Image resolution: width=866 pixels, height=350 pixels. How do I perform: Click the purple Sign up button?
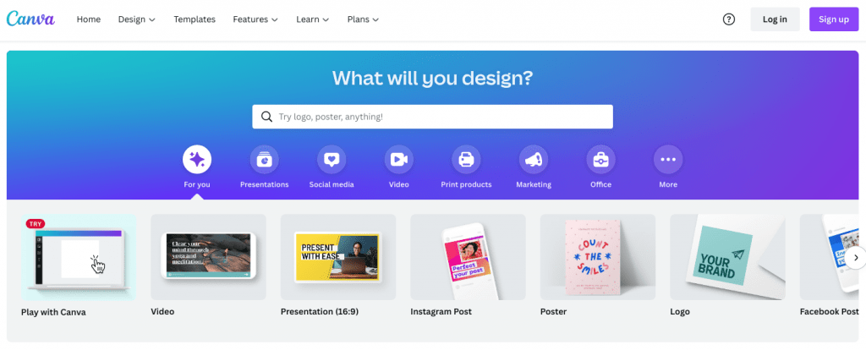[834, 19]
